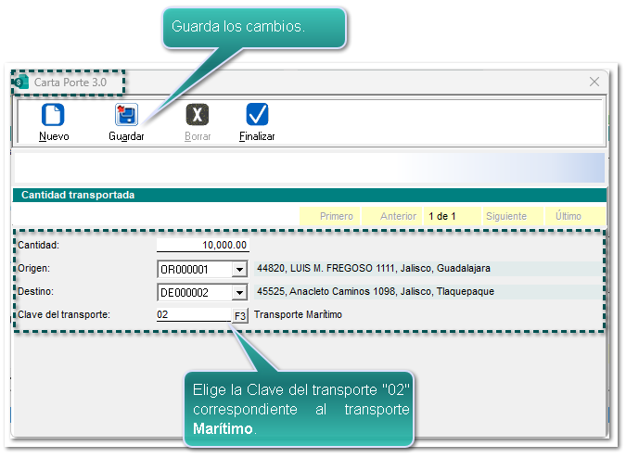Click the Clave del transporte: label
Screen dimensions: 626x458
coord(64,315)
